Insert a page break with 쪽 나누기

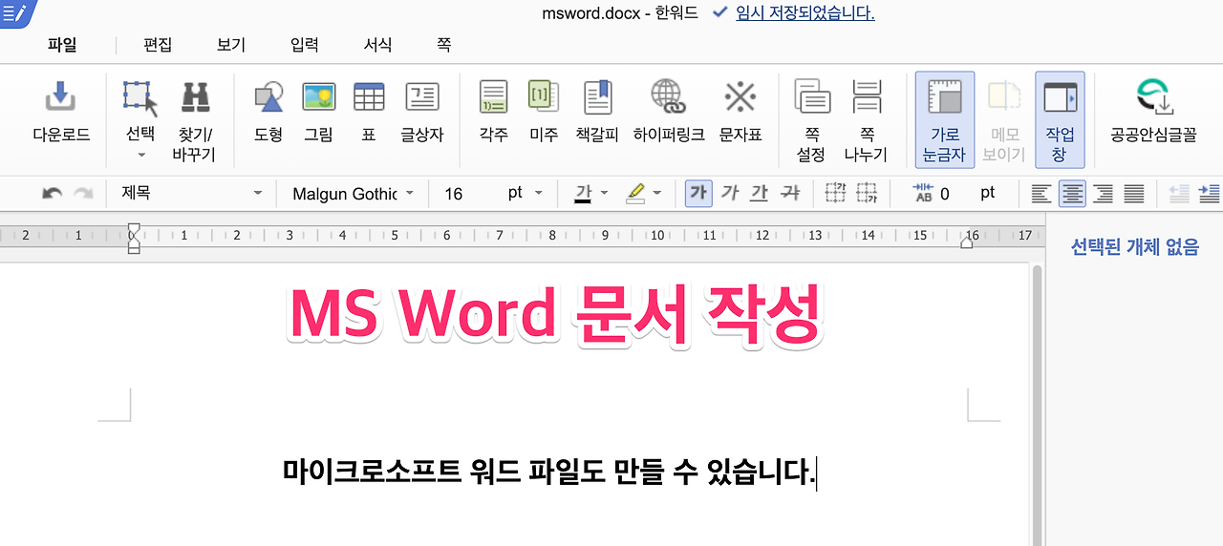pos(866,119)
